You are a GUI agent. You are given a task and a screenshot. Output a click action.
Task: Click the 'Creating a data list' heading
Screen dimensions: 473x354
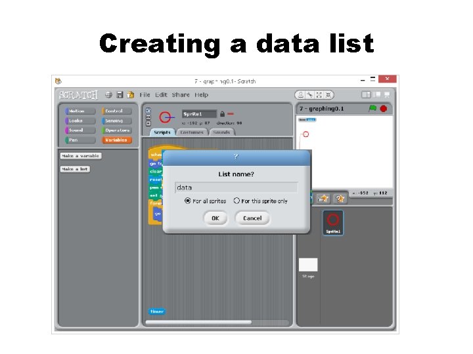236,44
